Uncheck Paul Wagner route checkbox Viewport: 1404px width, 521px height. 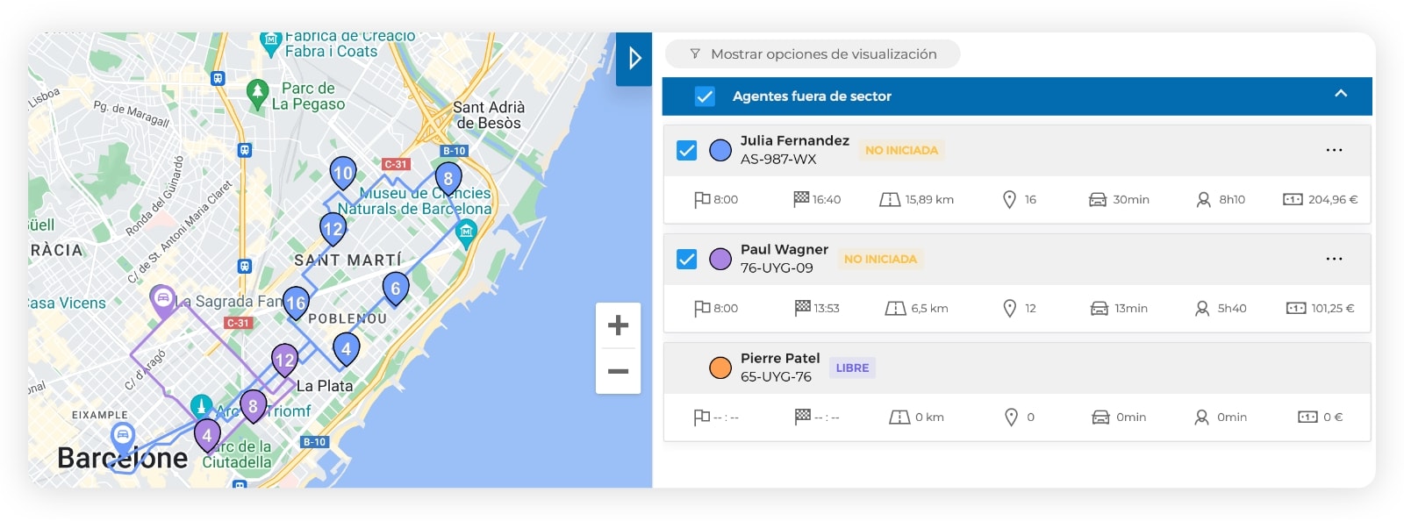pyautogui.click(x=687, y=259)
